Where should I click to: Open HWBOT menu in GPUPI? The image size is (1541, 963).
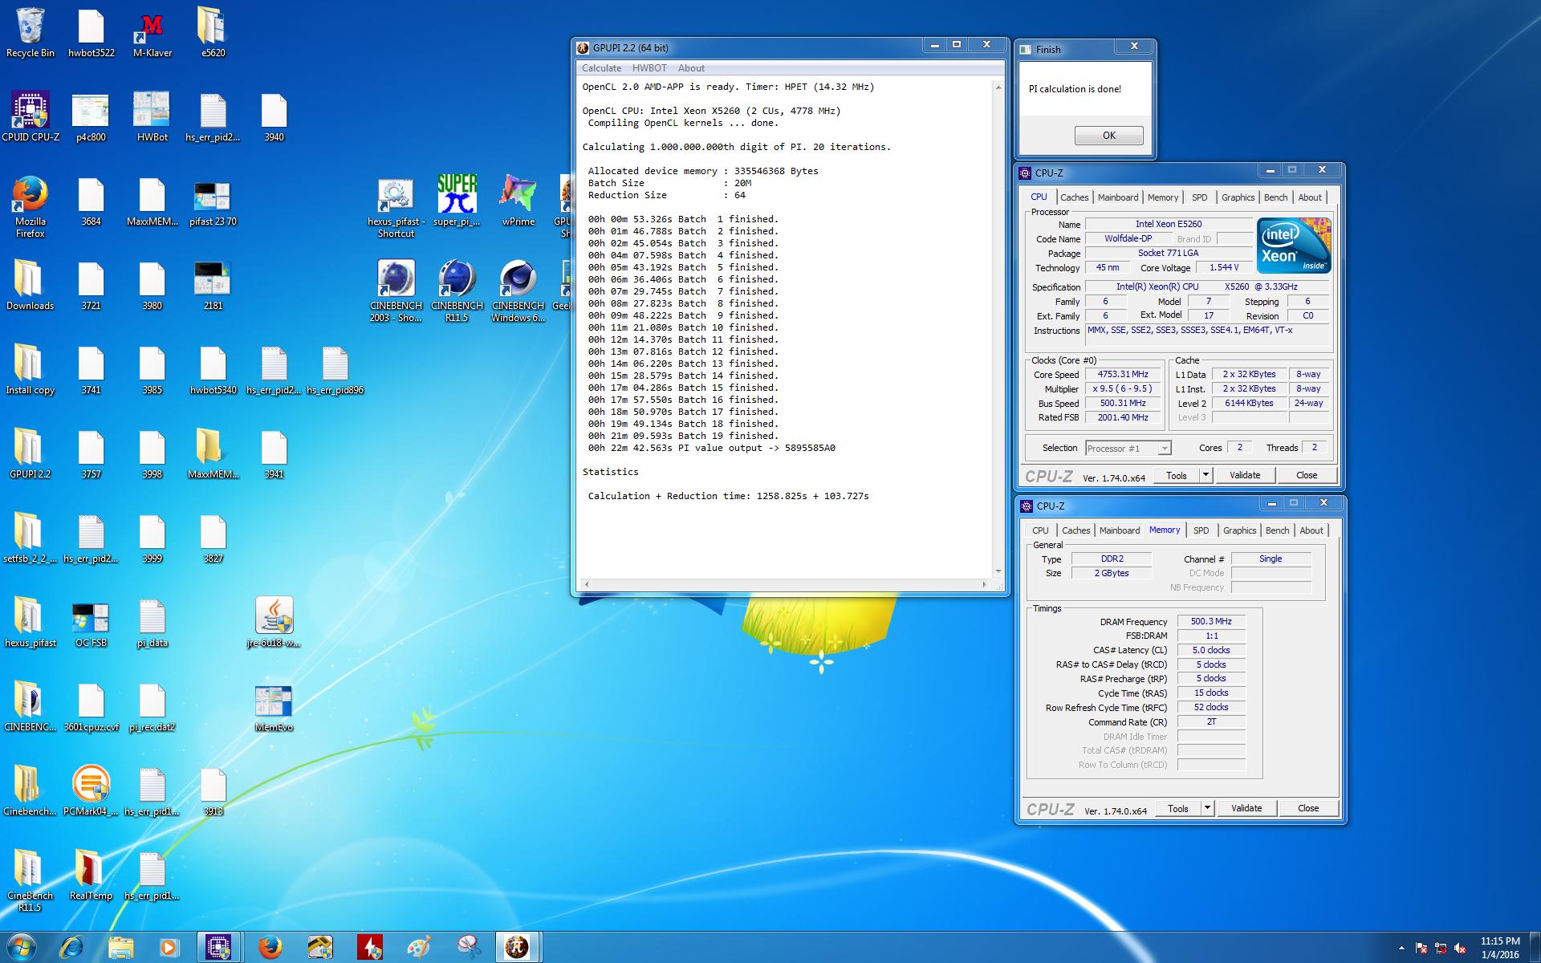point(649,68)
